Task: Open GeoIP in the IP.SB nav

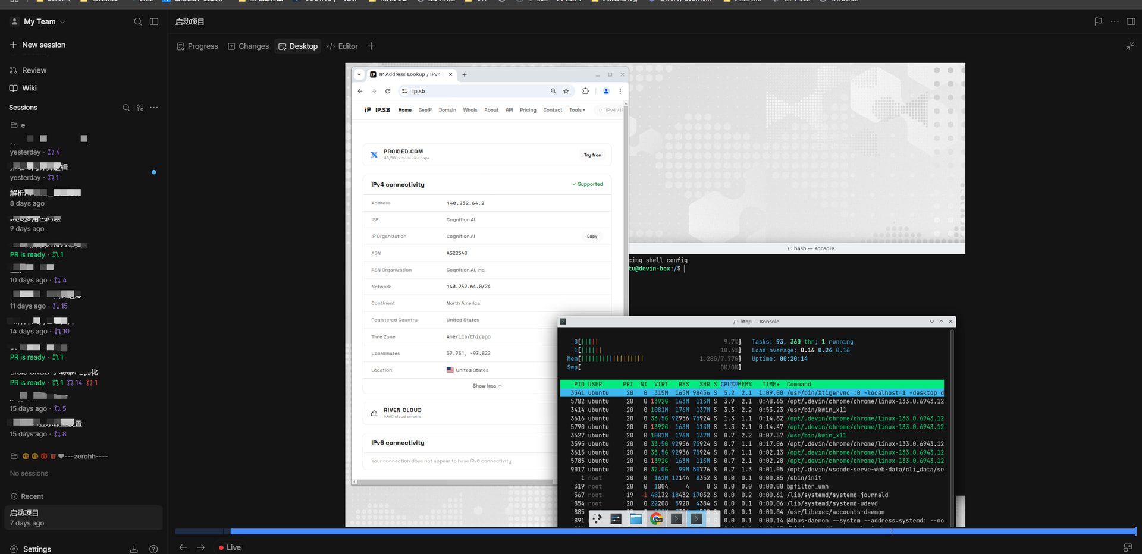Action: 425,110
